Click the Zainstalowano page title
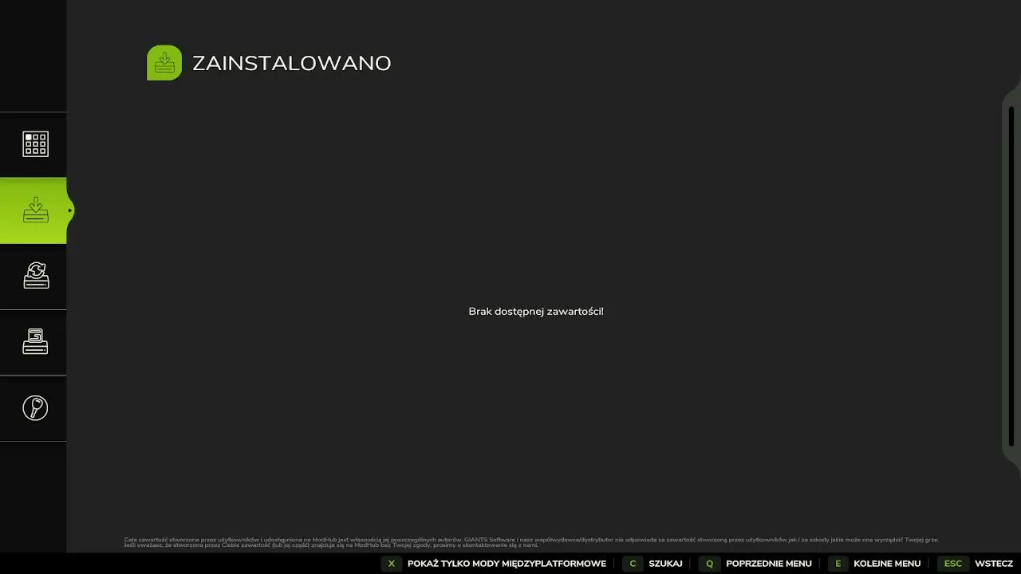The width and height of the screenshot is (1021, 574). [292, 63]
